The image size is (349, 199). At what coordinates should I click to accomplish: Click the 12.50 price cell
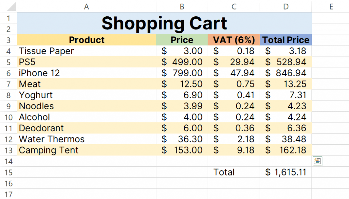pos(182,84)
